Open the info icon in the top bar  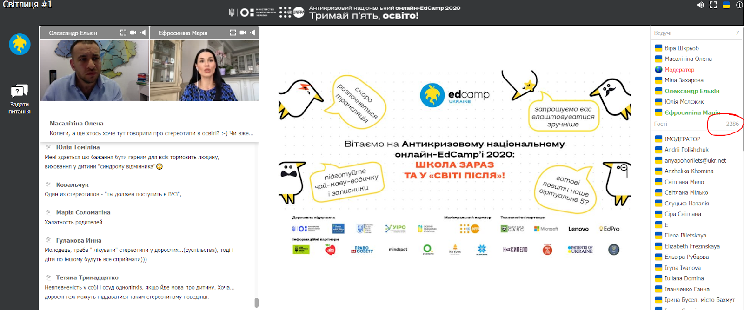pyautogui.click(x=739, y=5)
